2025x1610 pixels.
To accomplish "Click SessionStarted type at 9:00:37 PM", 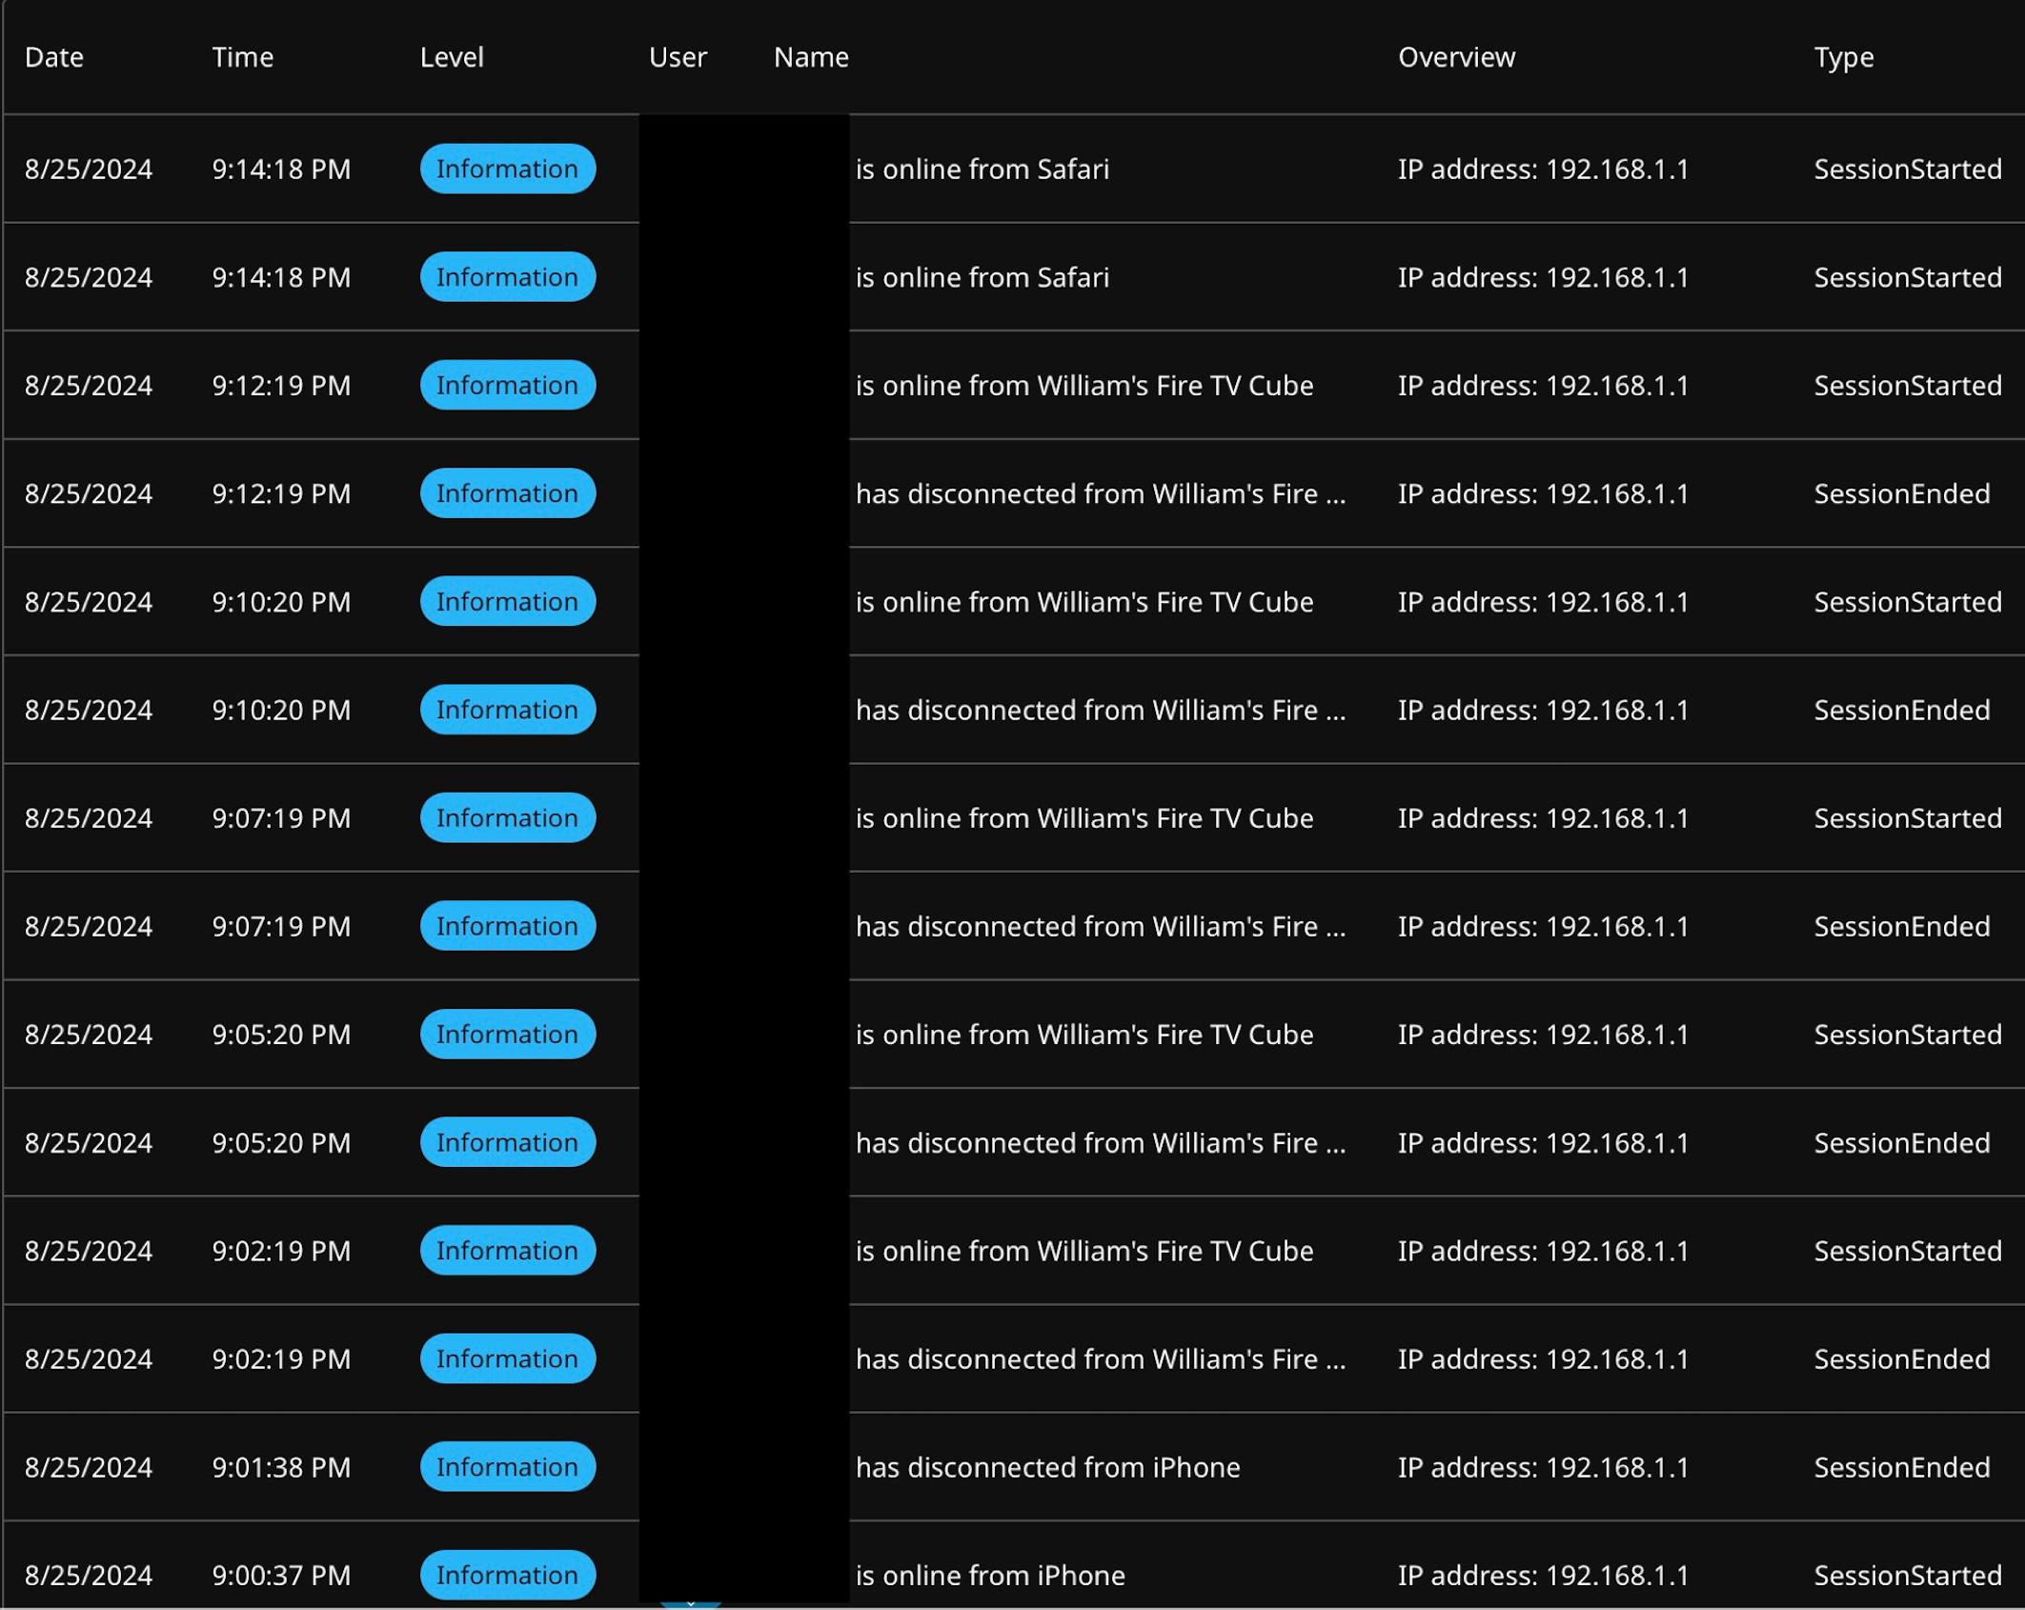I will click(1907, 1575).
